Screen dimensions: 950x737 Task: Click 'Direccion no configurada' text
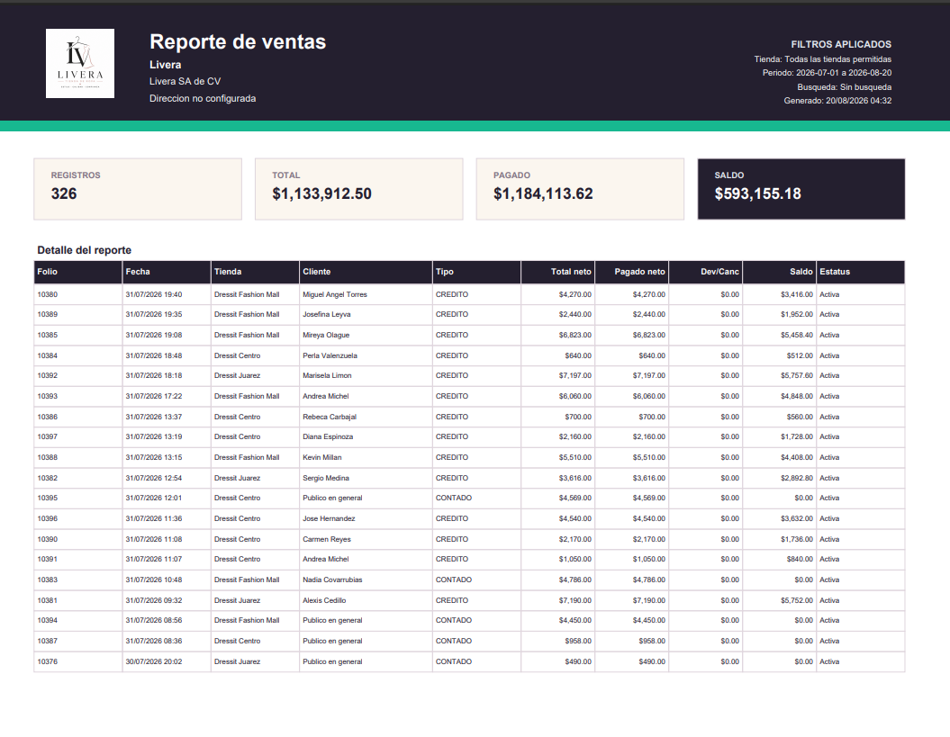click(x=203, y=98)
